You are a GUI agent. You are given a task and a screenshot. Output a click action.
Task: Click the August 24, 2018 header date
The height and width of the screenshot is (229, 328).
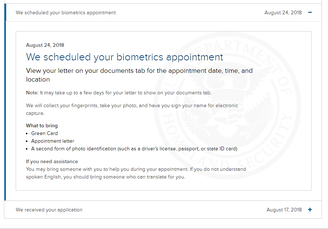tap(283, 12)
